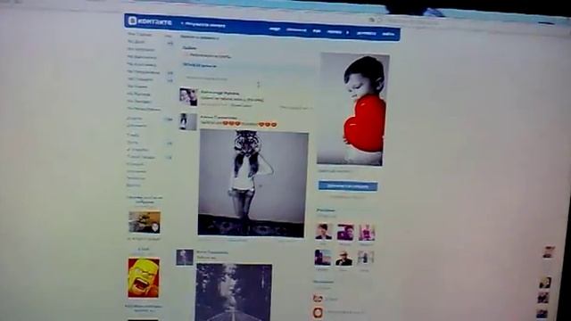
Task: Open friend avatar of man in dark suit
Action: click(x=323, y=232)
